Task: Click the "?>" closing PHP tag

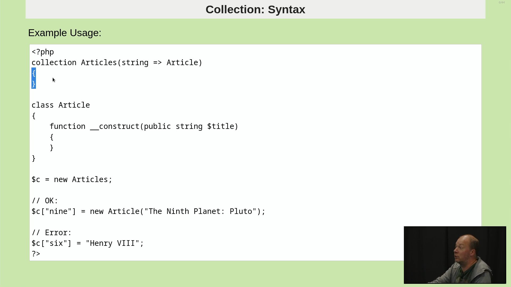Action: (36, 254)
